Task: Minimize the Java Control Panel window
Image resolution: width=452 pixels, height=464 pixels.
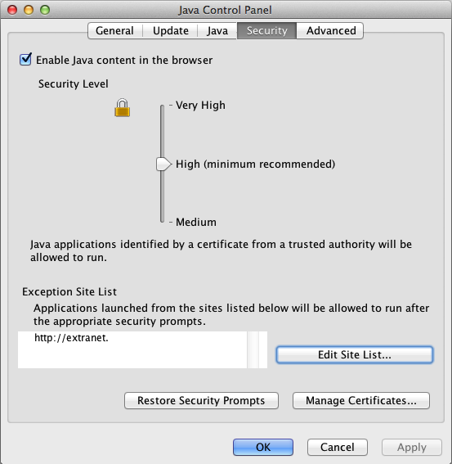Action: click(x=29, y=10)
